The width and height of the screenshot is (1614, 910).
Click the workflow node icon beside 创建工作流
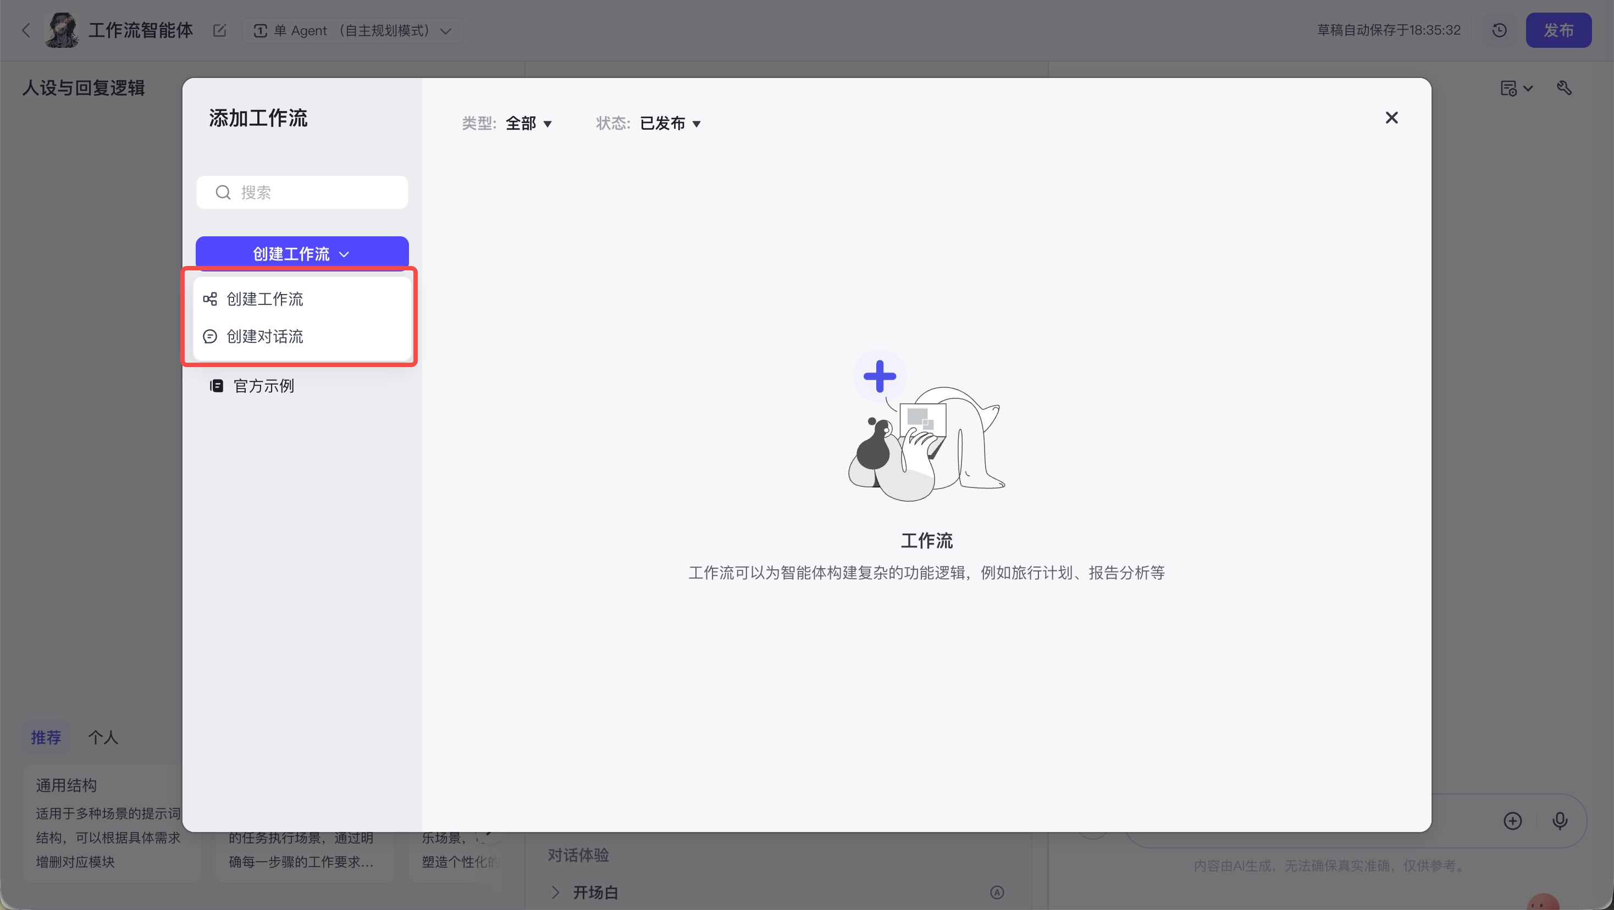(210, 299)
